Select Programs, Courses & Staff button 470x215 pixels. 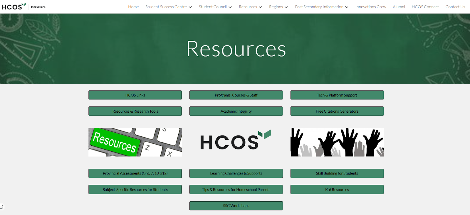(x=236, y=95)
